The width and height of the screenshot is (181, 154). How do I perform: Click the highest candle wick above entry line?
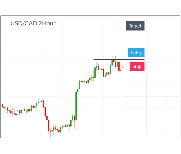point(114,56)
